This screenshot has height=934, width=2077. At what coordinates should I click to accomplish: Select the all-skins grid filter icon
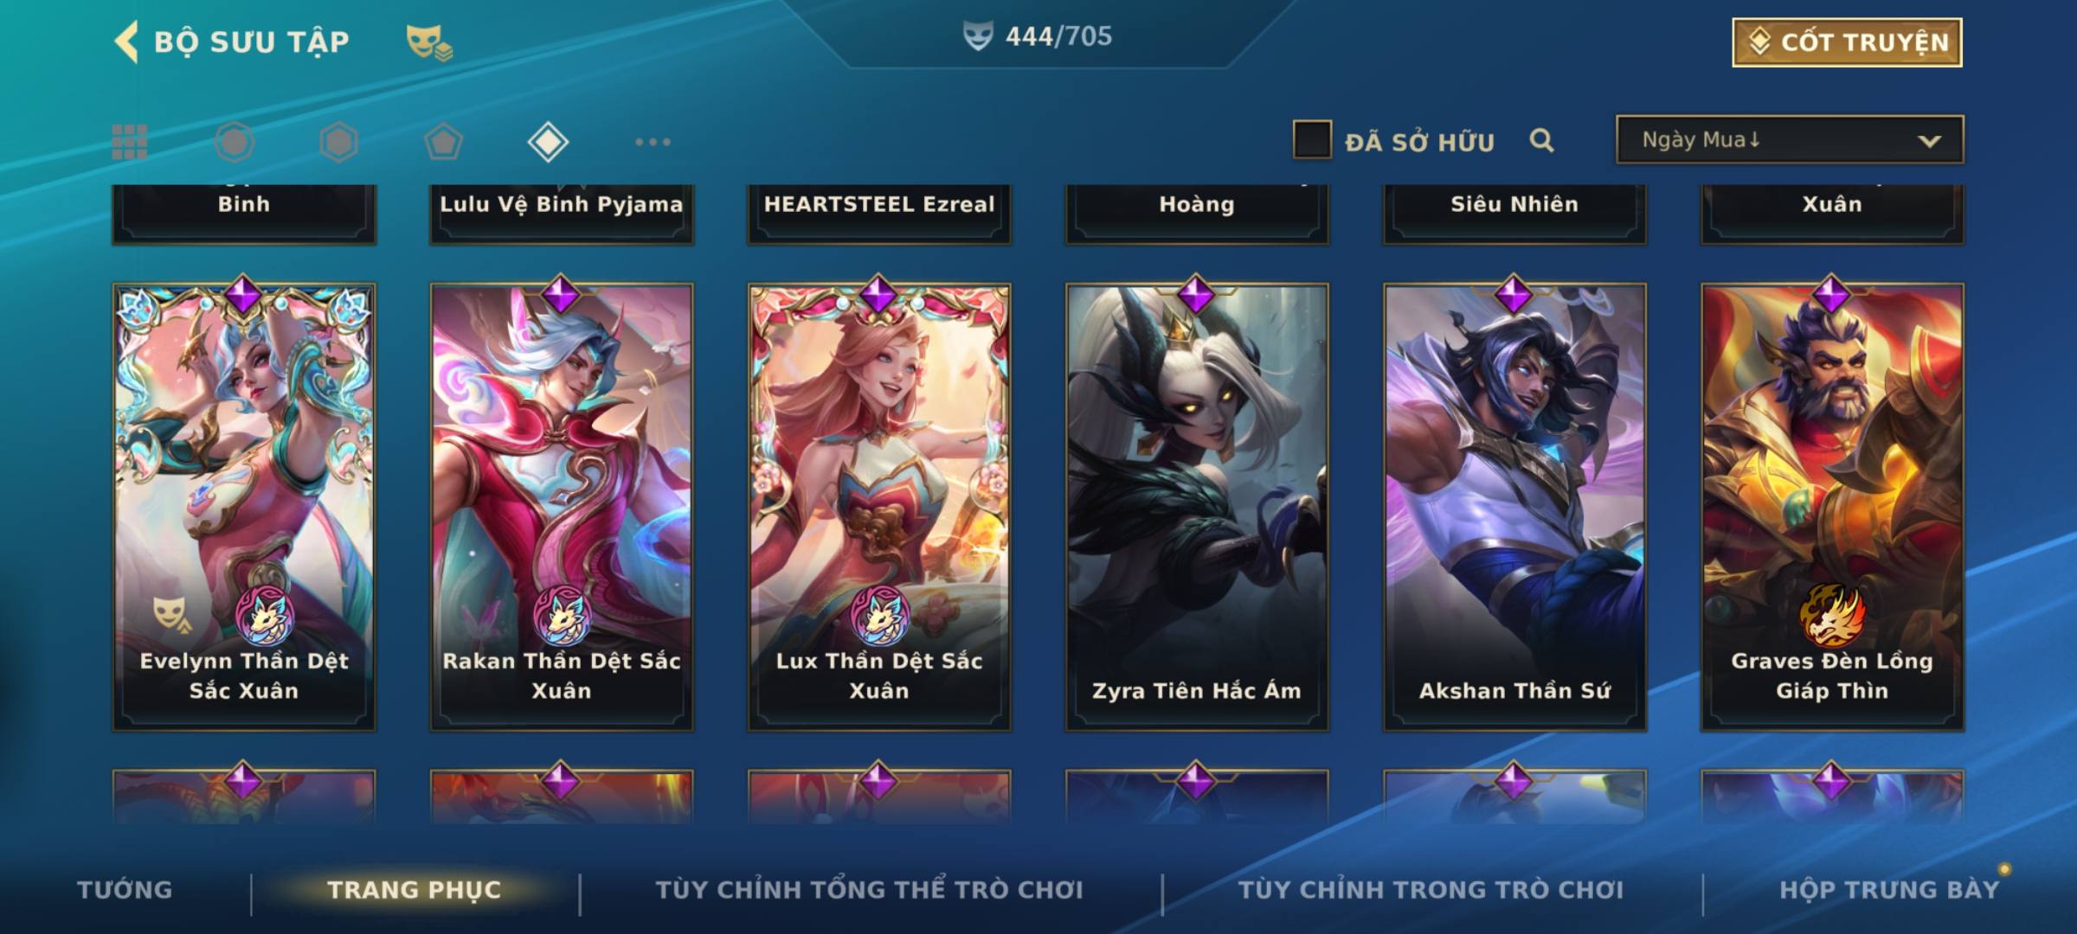coord(130,142)
